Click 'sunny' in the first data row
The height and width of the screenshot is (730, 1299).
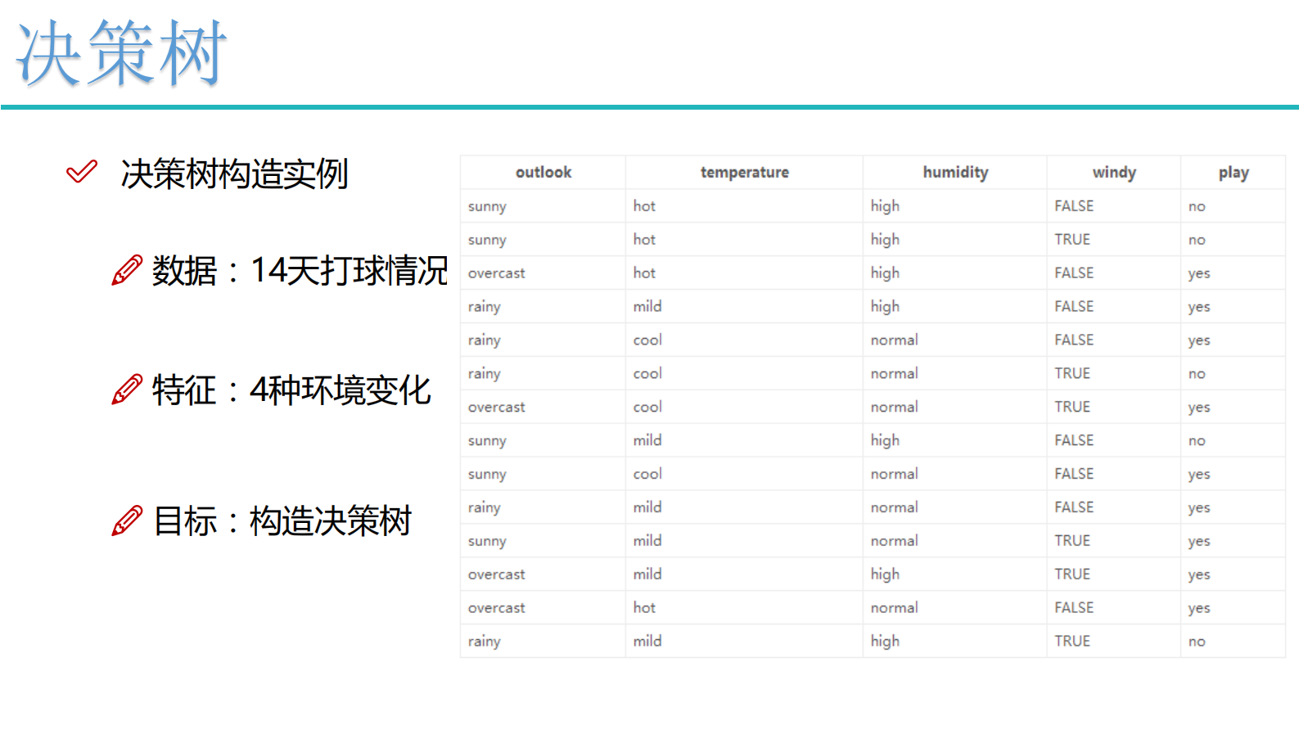487,206
